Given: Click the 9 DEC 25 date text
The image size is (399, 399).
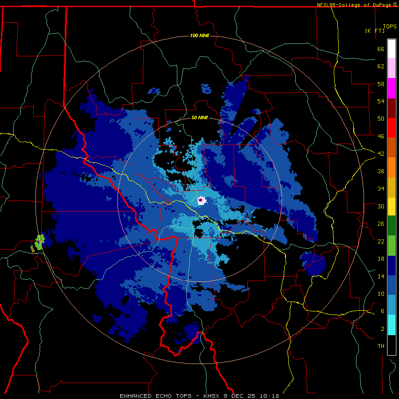Looking at the screenshot, I should pyautogui.click(x=239, y=396).
